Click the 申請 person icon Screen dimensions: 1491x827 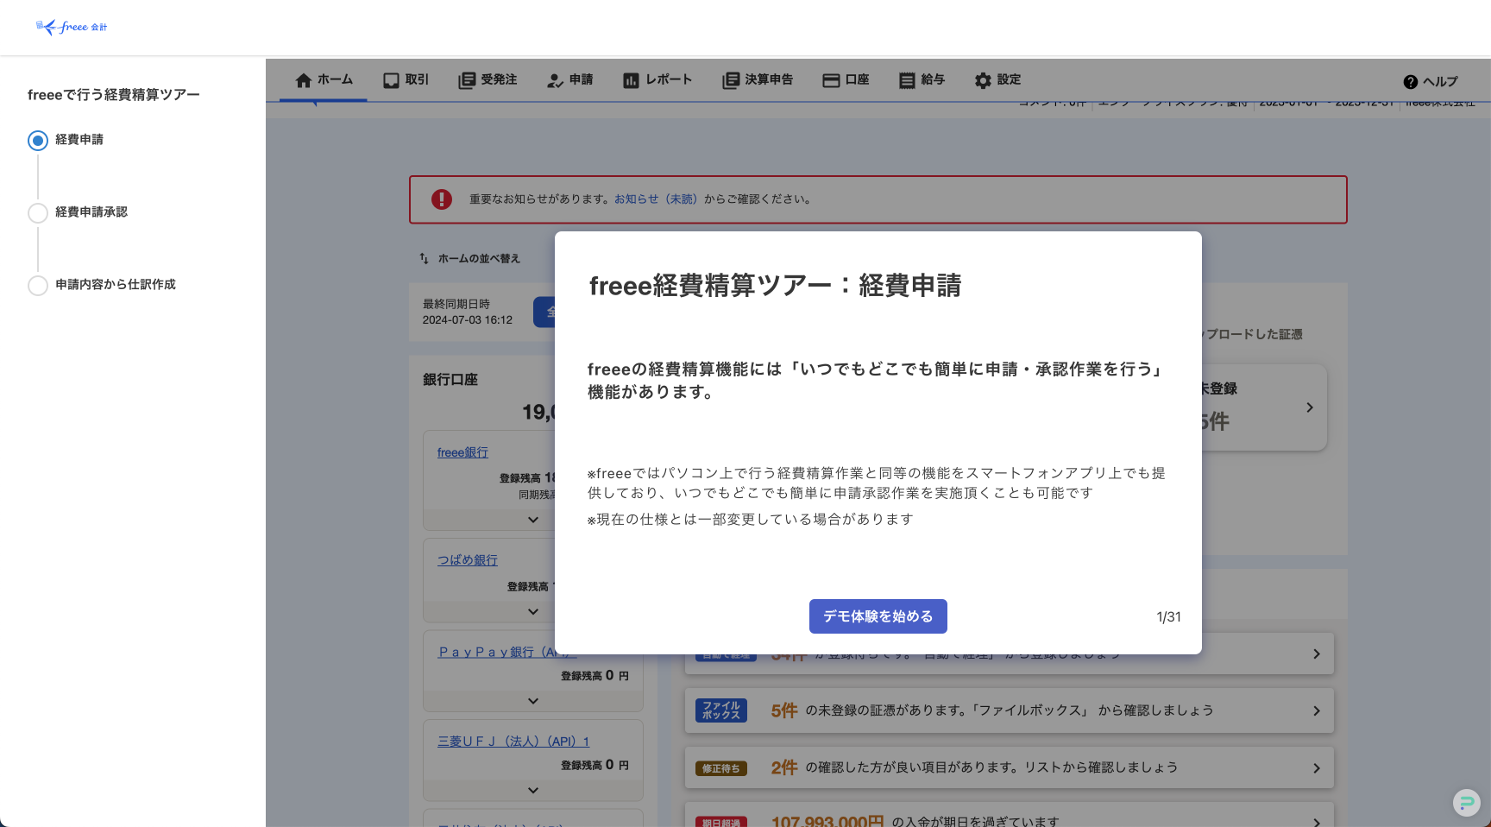coord(555,80)
